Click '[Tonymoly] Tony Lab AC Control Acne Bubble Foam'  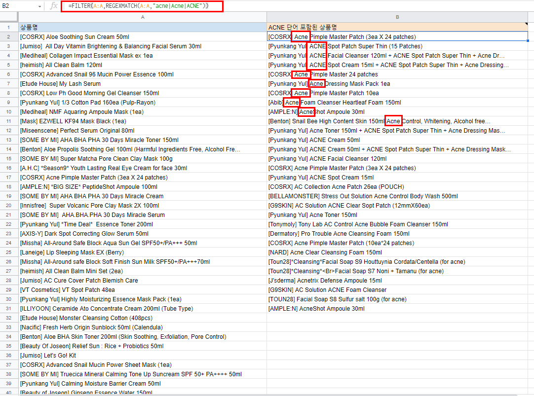[397, 224]
